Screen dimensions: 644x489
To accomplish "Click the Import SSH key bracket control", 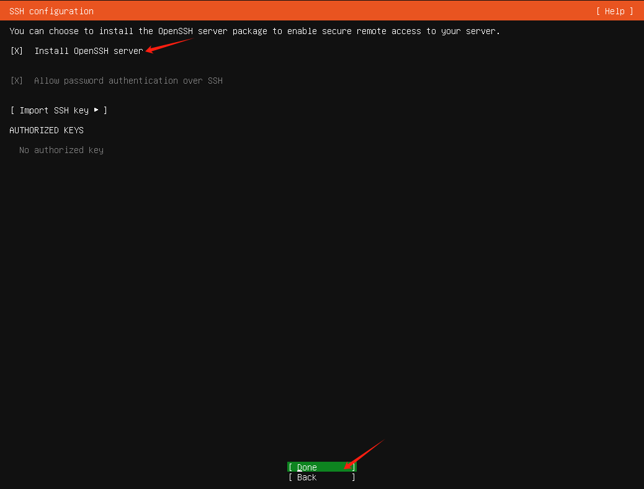I will pos(58,110).
